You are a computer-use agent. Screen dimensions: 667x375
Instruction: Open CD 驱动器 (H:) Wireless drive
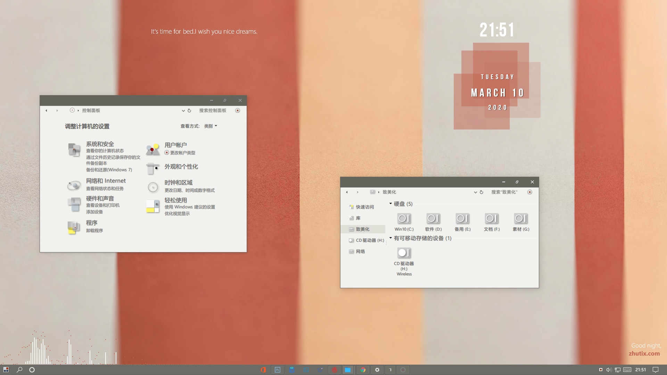(x=404, y=253)
